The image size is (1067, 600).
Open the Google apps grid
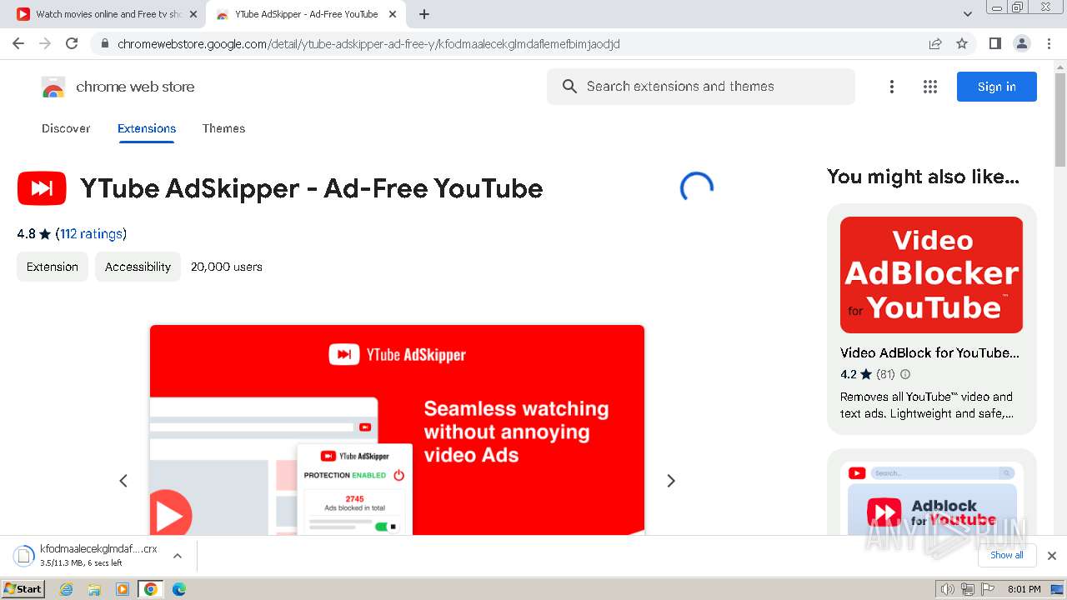tap(930, 87)
